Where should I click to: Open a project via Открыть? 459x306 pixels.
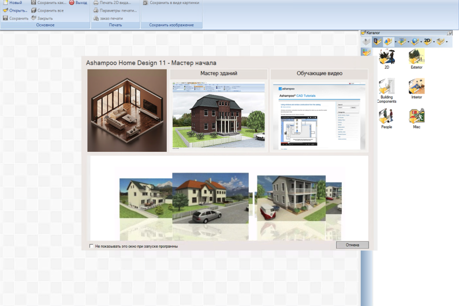[x=14, y=10]
